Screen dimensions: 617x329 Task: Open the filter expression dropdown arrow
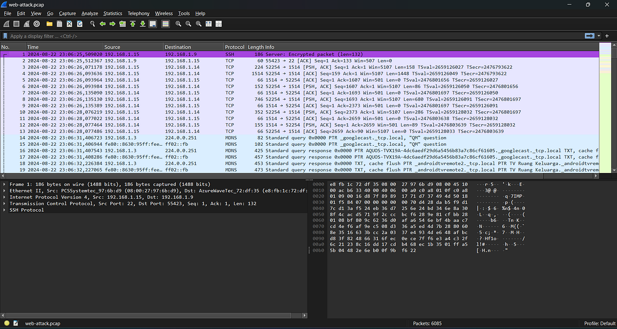click(x=598, y=36)
